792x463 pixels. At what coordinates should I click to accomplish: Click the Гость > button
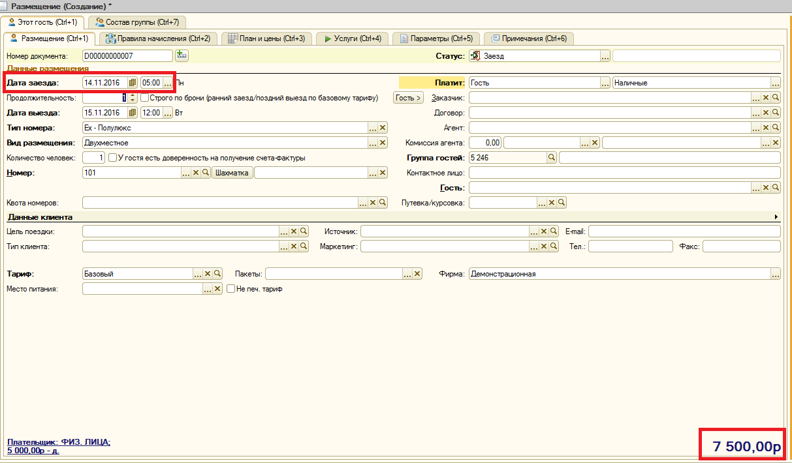(408, 98)
